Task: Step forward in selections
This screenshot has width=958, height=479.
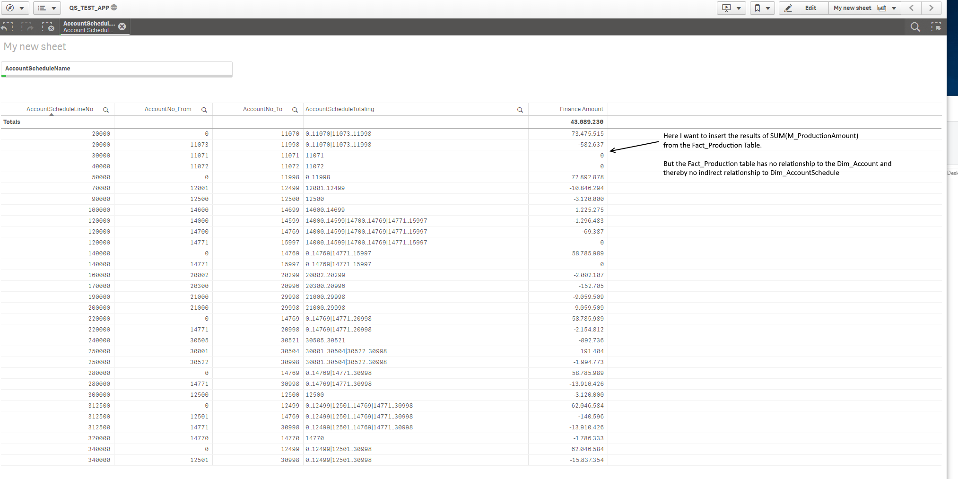Action: [x=27, y=27]
